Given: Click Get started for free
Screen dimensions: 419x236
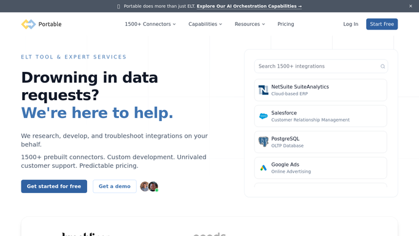Looking at the screenshot, I should click(54, 186).
